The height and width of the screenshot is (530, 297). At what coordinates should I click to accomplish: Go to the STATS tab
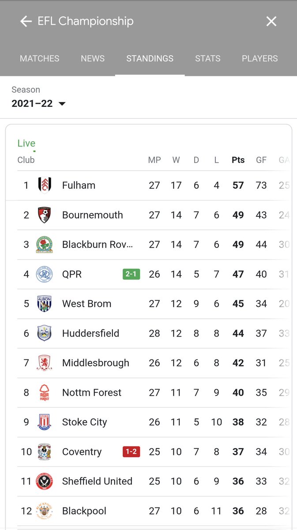[208, 58]
